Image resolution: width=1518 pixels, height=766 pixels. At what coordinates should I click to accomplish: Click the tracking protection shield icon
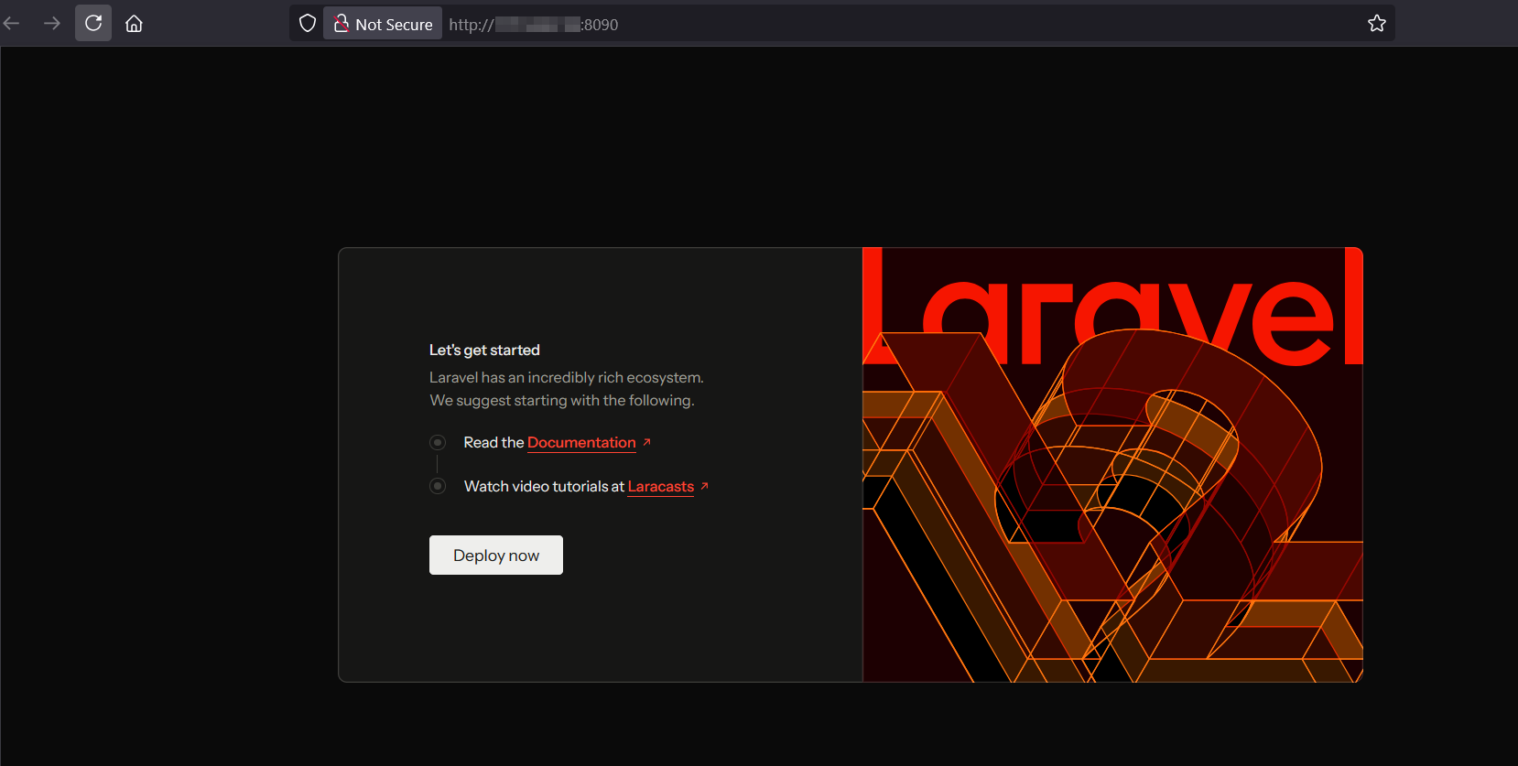click(x=308, y=24)
